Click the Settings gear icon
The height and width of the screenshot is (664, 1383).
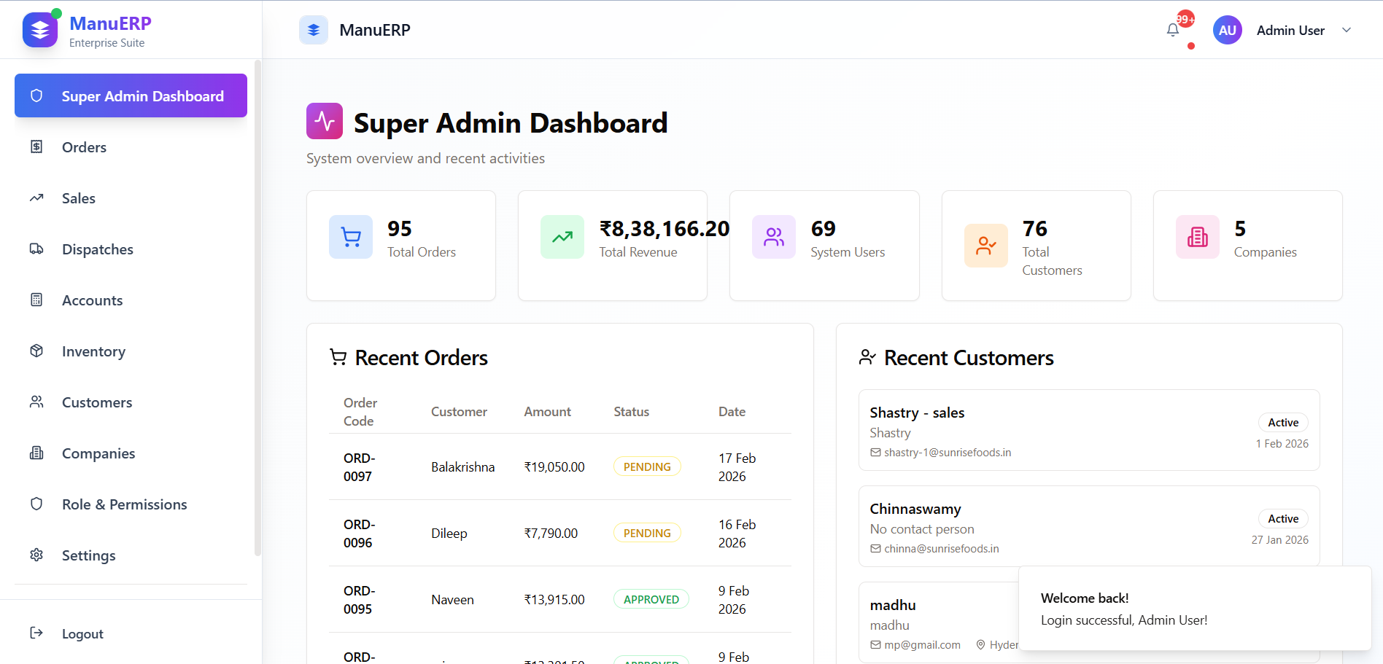(36, 555)
